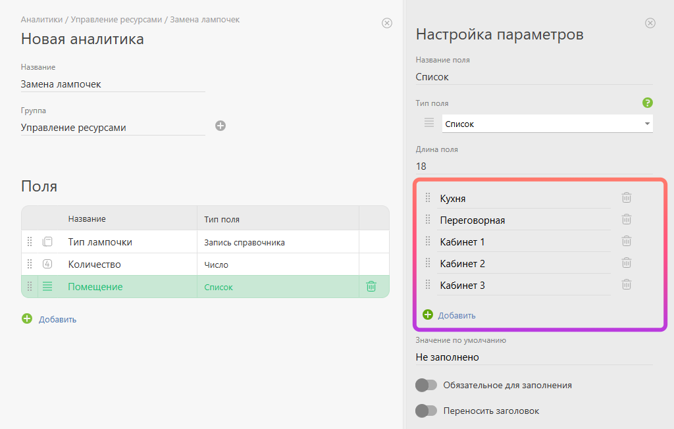Click the plus icon next to Группа

click(220, 126)
